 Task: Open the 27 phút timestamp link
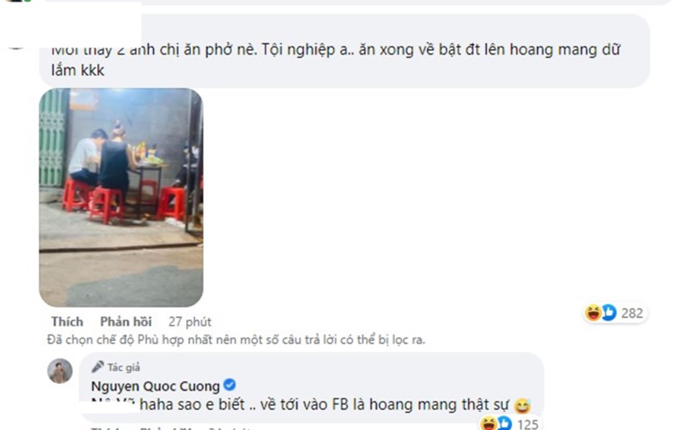pos(190,322)
